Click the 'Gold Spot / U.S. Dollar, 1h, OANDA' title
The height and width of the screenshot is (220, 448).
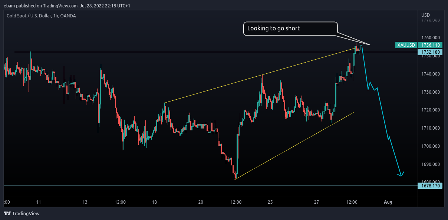(42, 15)
